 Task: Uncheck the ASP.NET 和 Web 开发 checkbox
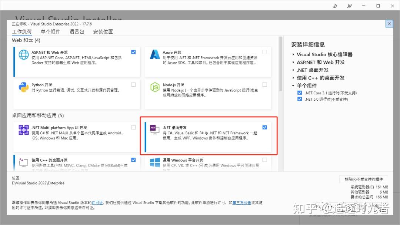click(133, 52)
